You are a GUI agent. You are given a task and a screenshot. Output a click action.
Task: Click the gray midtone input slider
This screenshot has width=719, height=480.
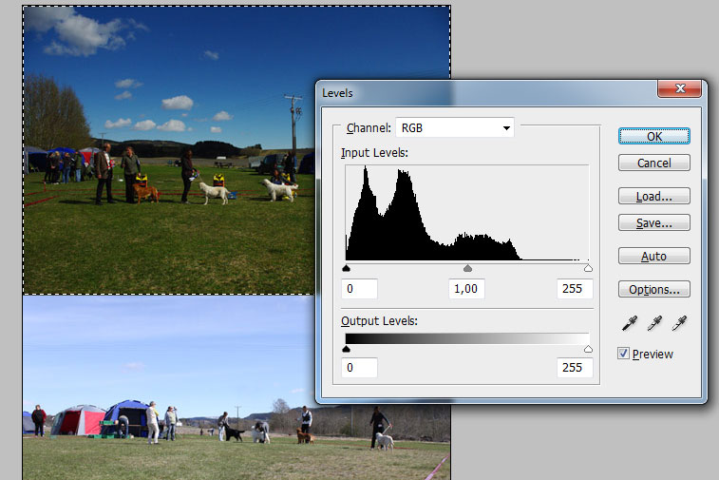point(467,269)
